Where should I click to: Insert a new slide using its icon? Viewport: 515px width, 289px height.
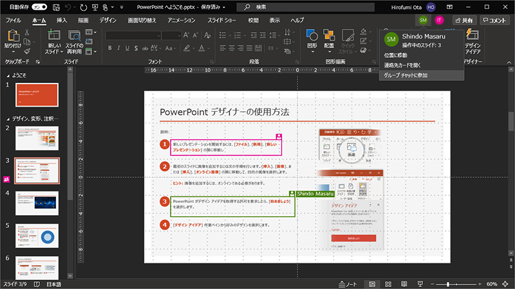coord(54,35)
